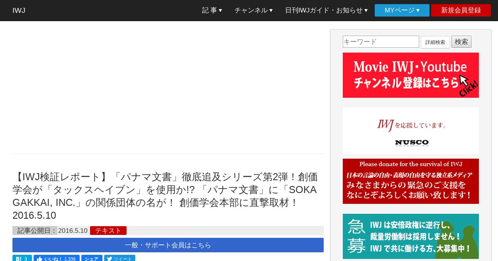498x261 pixels.
Task: Click the Twitter ツイート bird button
Action: (120, 259)
